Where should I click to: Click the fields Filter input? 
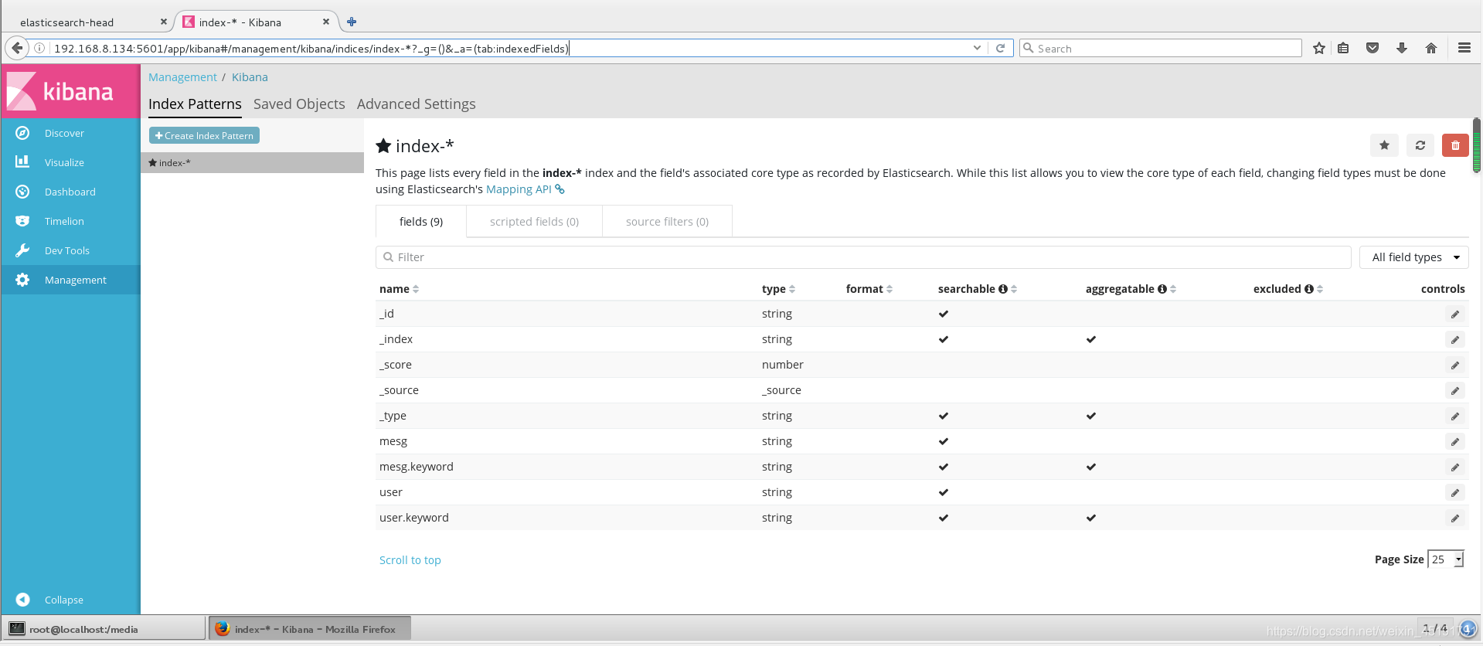click(x=863, y=257)
